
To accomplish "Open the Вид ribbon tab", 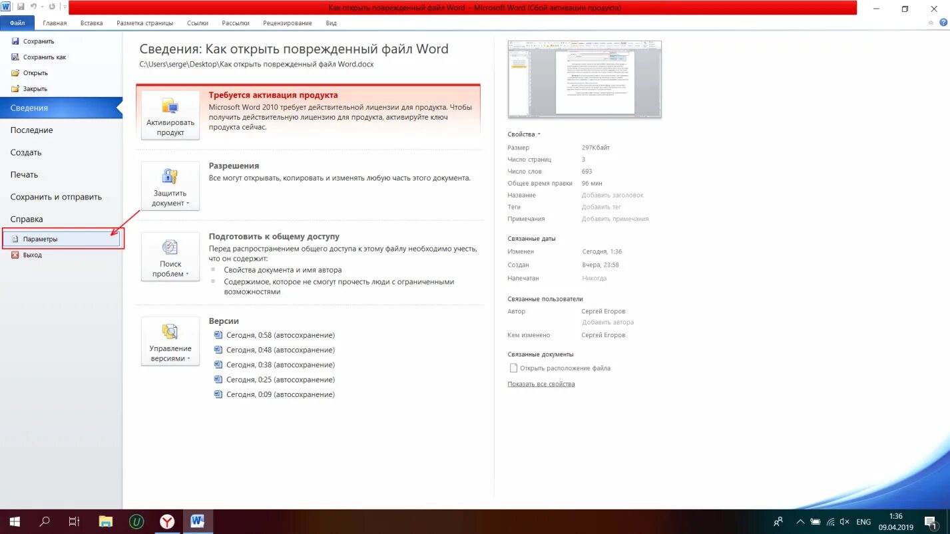I will tap(331, 23).
